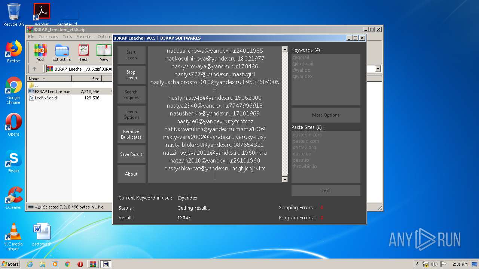Launch Firefox from the desktop
Viewport: 479px width, 269px height.
(13, 52)
